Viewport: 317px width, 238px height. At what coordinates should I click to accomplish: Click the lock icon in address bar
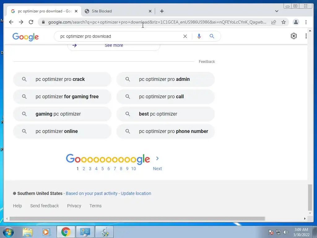(43, 22)
